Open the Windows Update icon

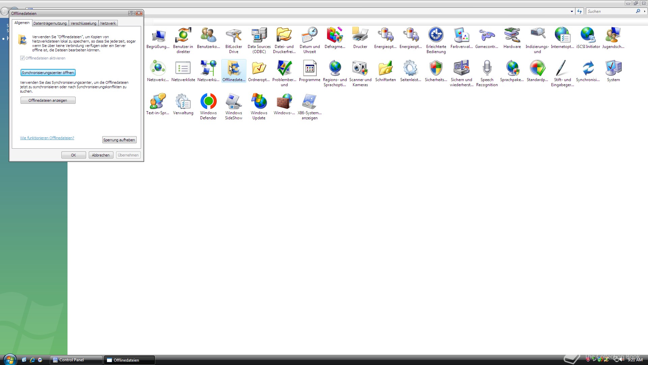click(259, 107)
